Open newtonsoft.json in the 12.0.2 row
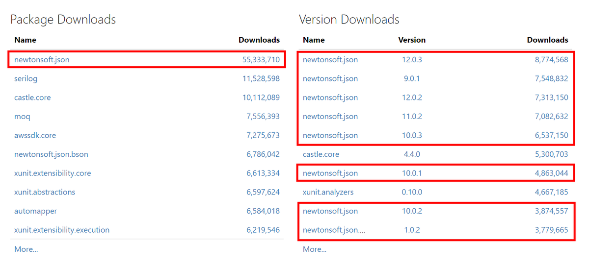The width and height of the screenshot is (589, 268). point(330,97)
